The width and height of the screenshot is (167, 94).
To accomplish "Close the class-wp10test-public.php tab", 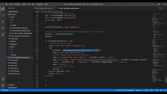I will [80, 8].
